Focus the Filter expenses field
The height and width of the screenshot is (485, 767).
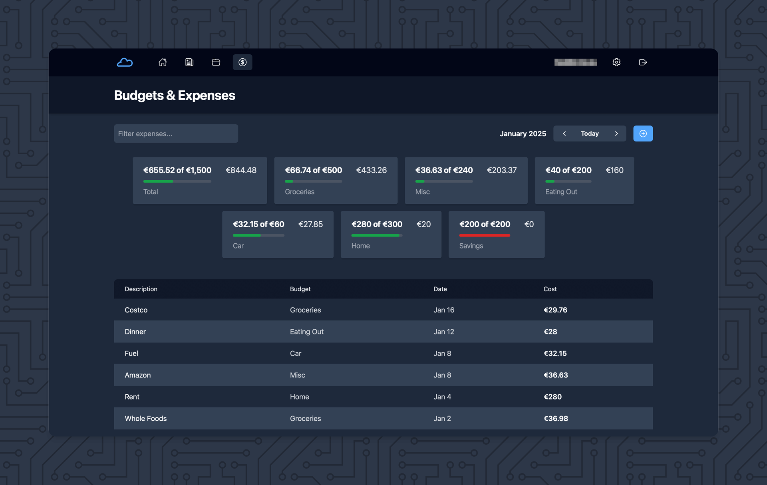coord(176,133)
